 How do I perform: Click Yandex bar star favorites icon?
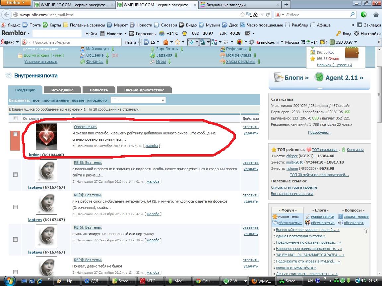[177, 42]
